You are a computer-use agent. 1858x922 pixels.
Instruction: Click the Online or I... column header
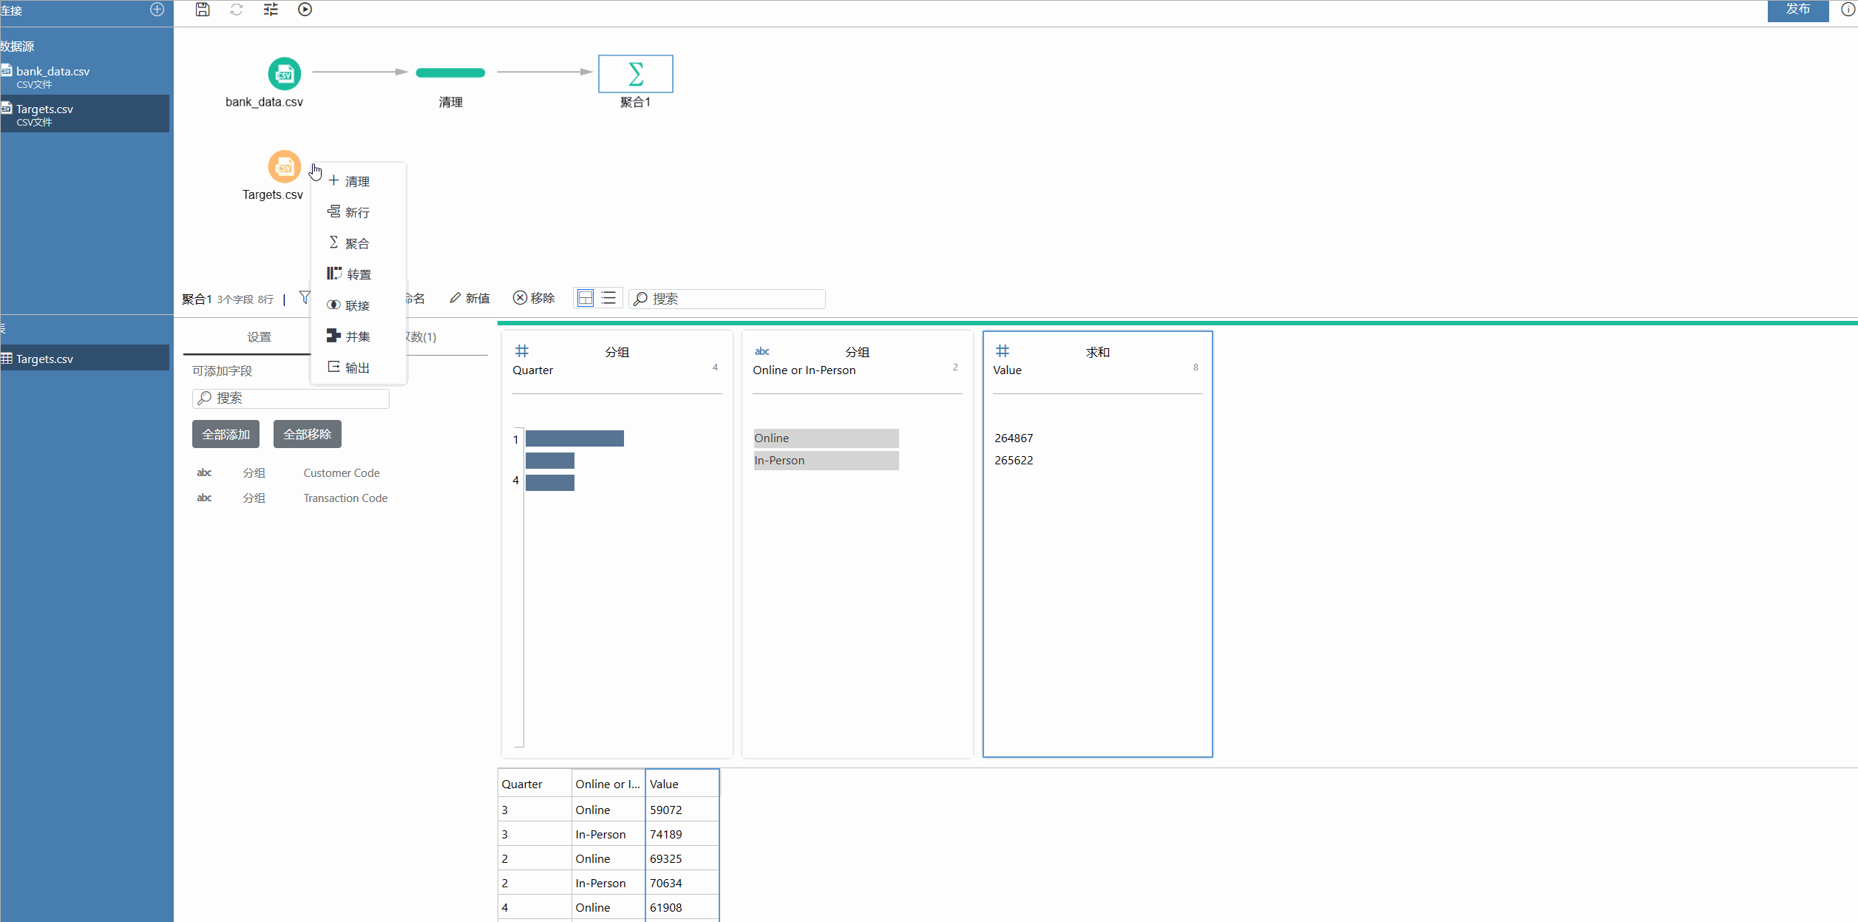coord(608,784)
